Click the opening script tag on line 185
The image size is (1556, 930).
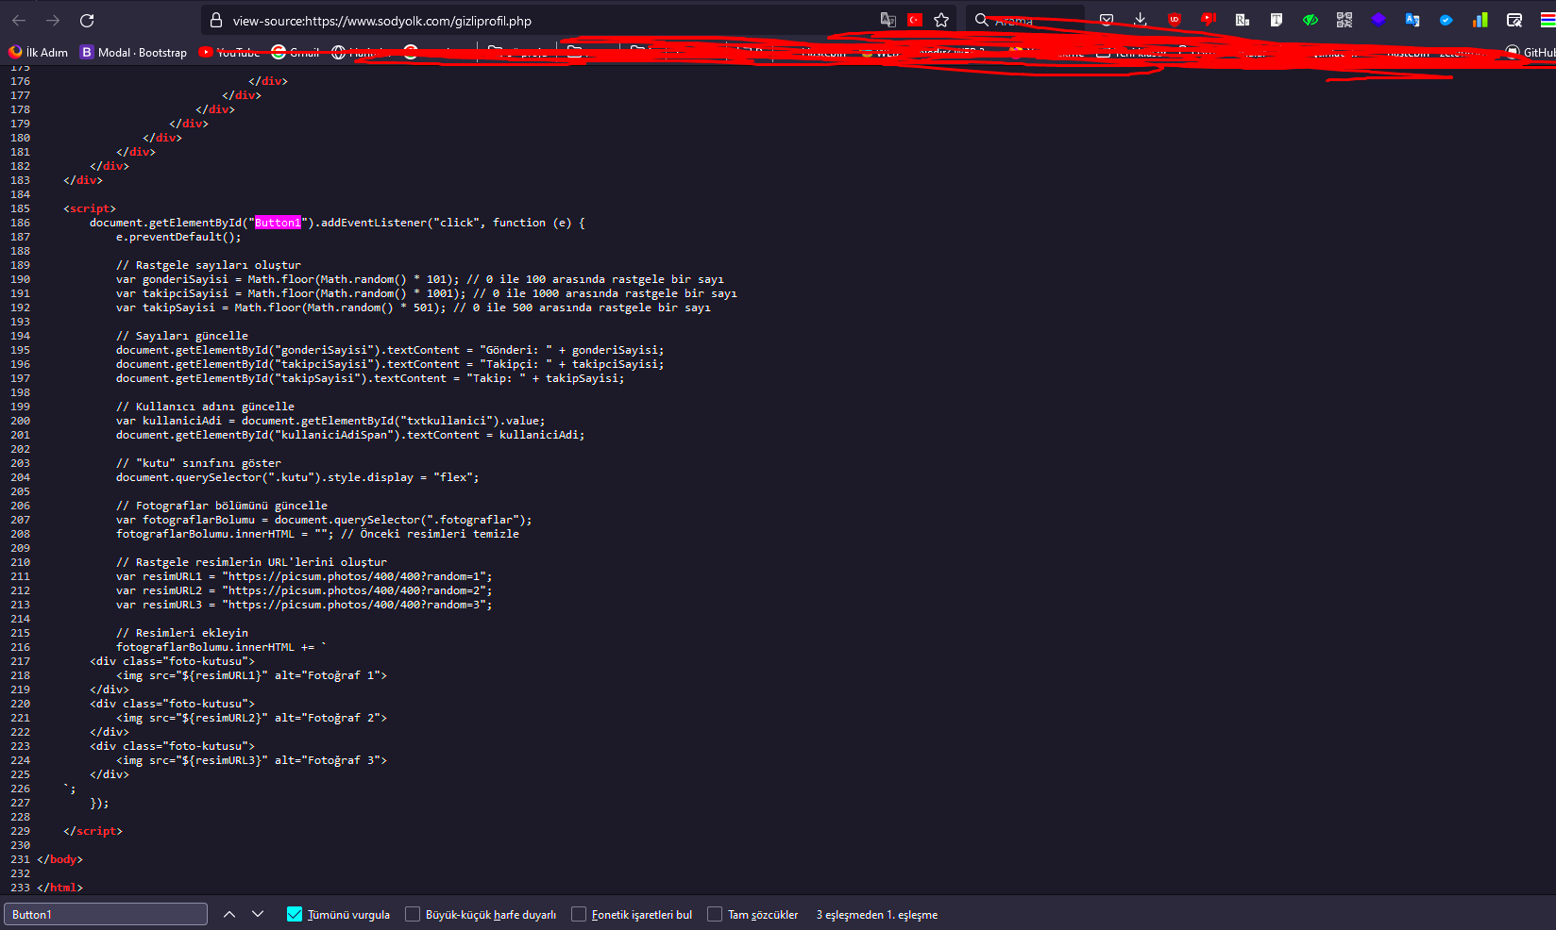coord(90,208)
